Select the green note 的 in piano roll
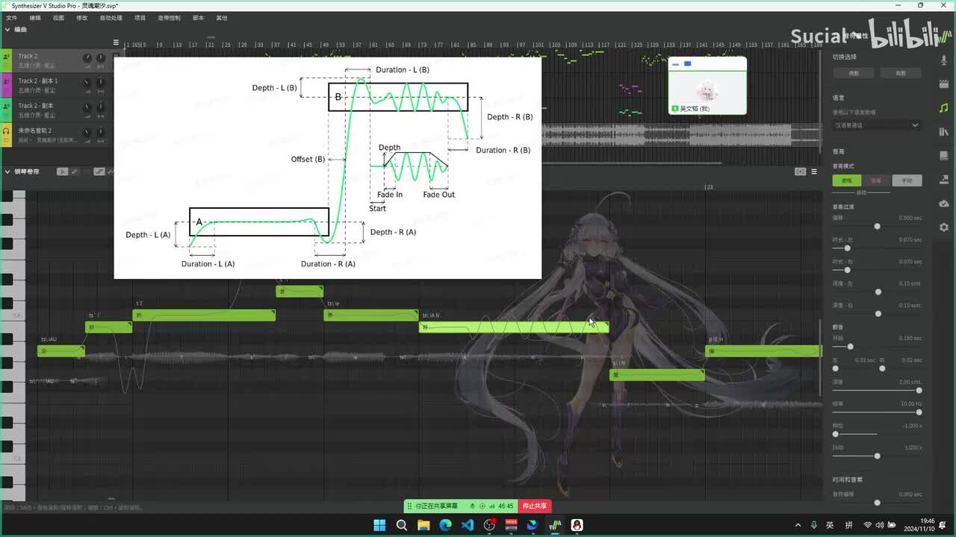The width and height of the screenshot is (956, 537). coord(204,315)
